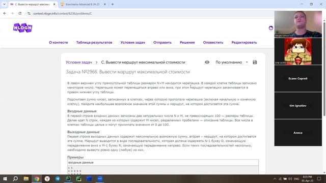Screen dimensions: 326x183
Task: Close the 'Конспекты Advanced' tab
Action: click(105, 4)
